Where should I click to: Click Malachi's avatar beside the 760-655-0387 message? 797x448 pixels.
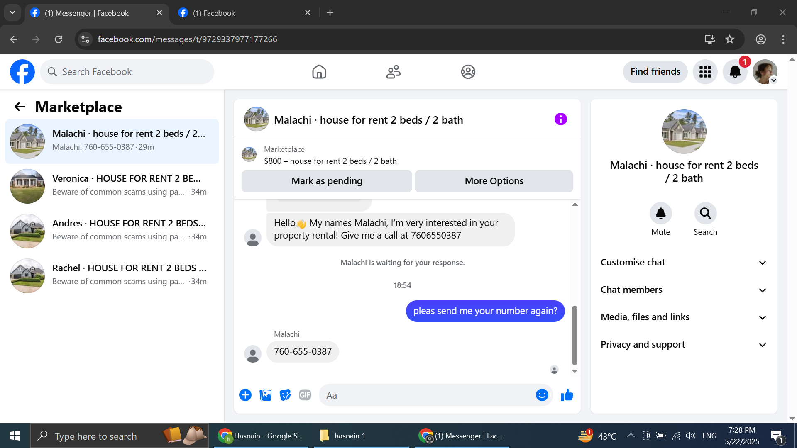click(252, 354)
